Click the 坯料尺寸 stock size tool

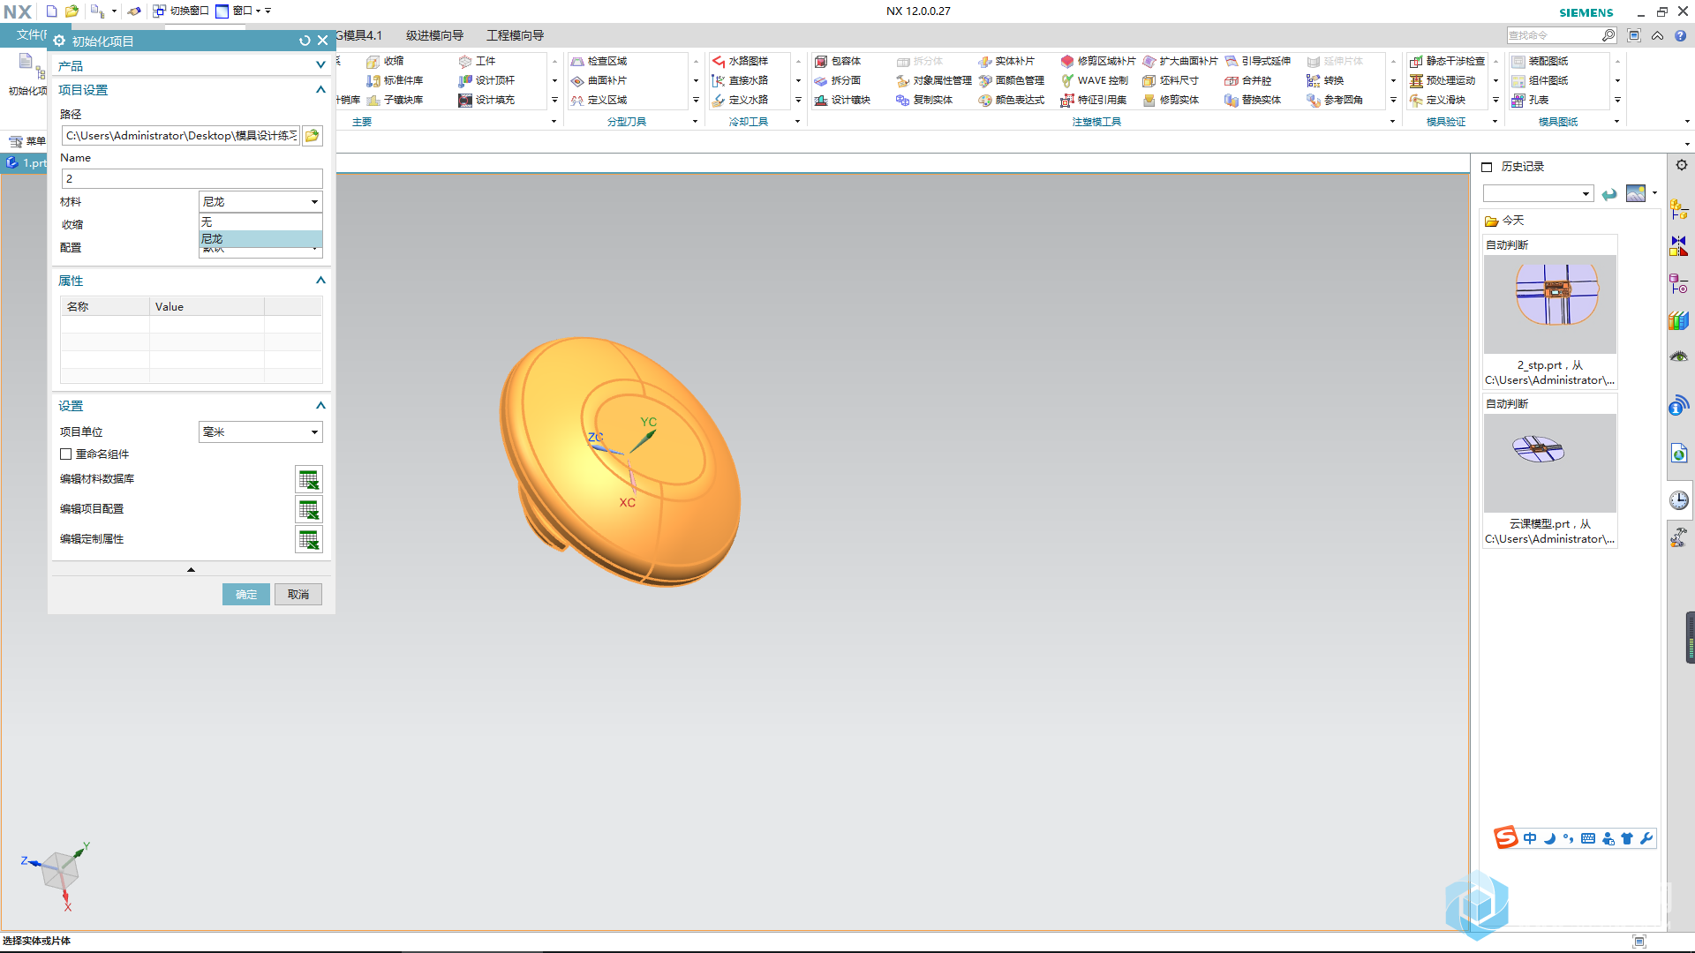(x=1171, y=80)
